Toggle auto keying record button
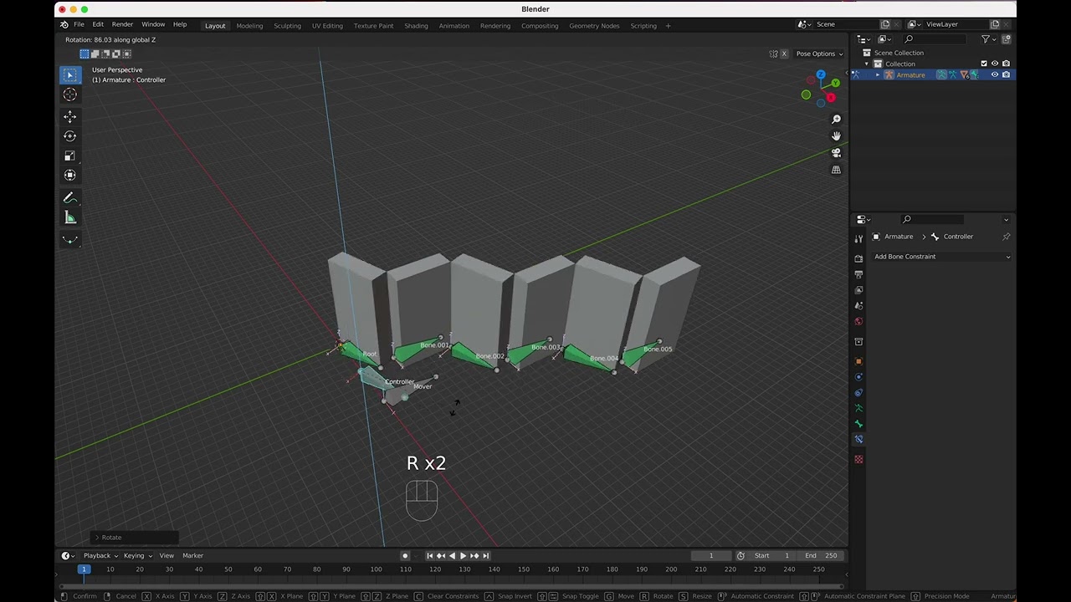This screenshot has width=1071, height=602. click(405, 556)
